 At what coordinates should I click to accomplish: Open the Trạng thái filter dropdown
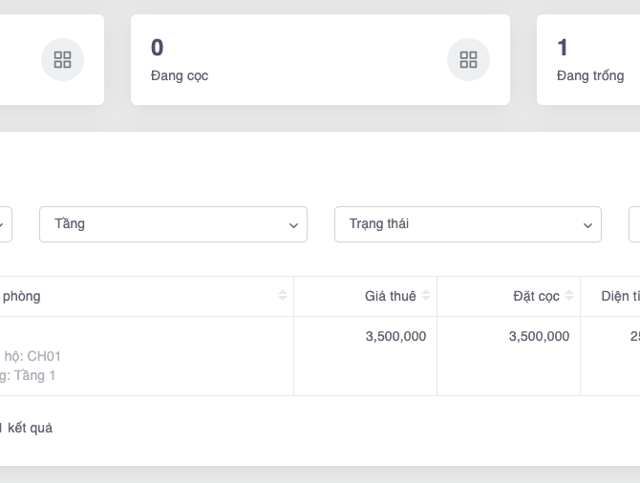pos(467,224)
